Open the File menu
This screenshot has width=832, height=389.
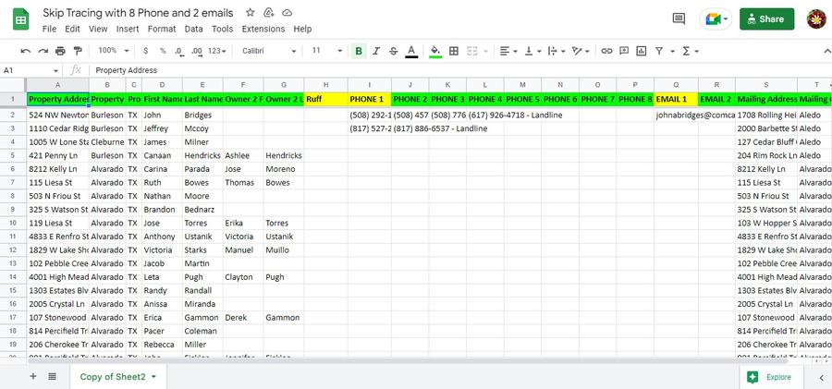tap(49, 30)
